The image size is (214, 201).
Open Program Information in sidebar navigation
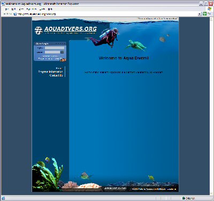(50, 72)
